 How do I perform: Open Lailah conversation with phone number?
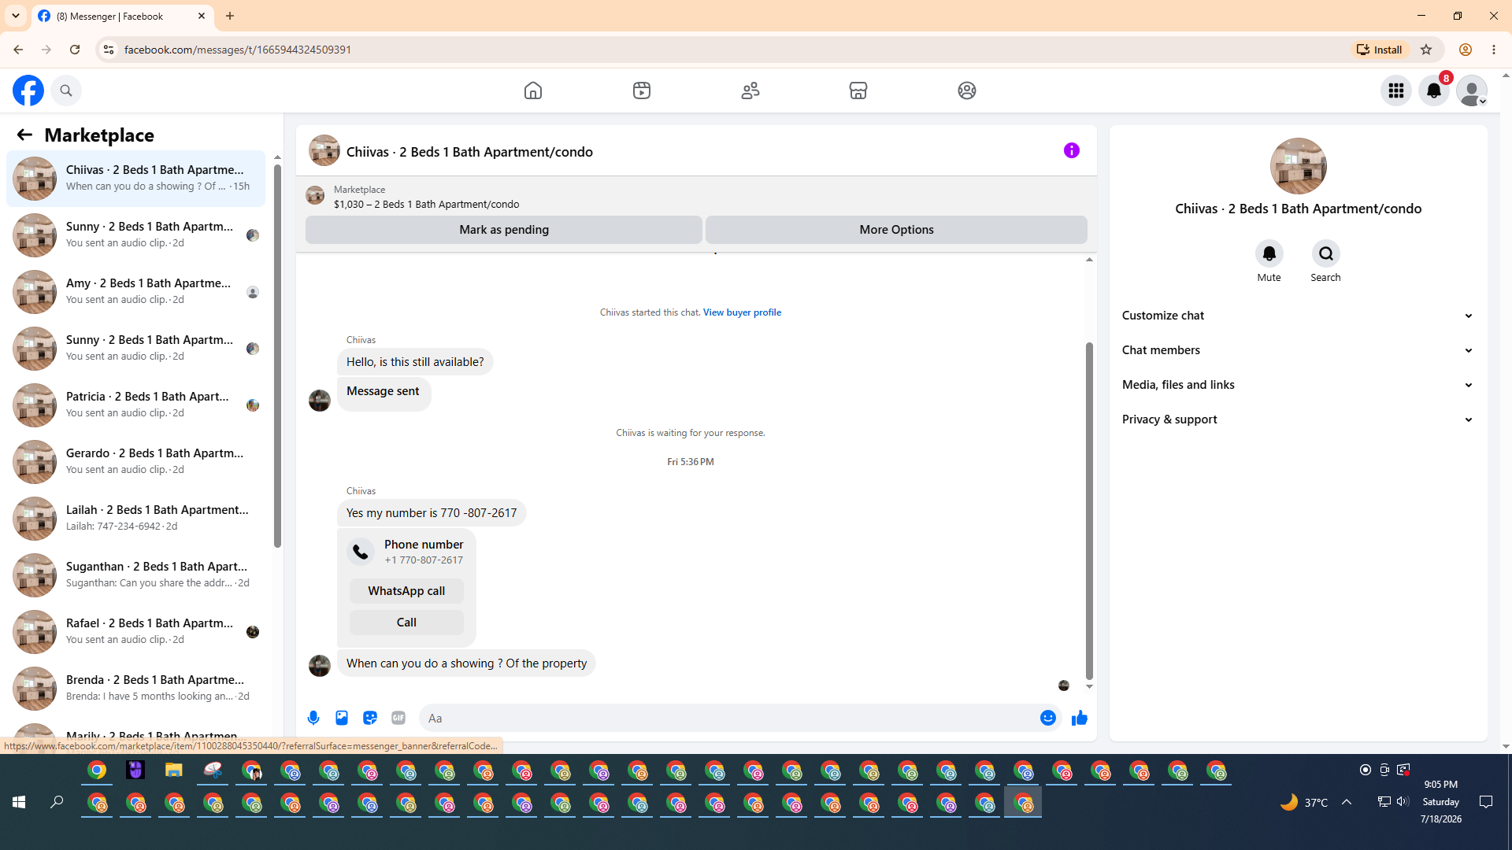tap(136, 519)
